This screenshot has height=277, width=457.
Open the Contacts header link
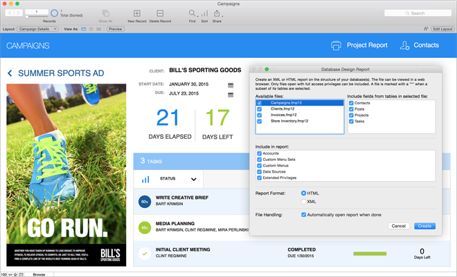point(420,46)
